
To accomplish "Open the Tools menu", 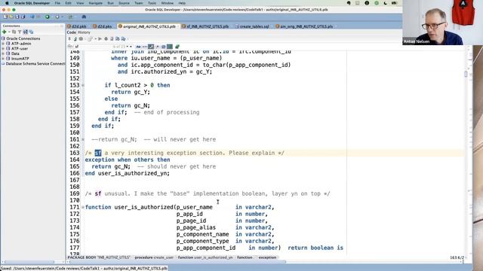I will coord(152,3).
